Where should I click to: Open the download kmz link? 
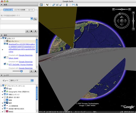point(22,48)
